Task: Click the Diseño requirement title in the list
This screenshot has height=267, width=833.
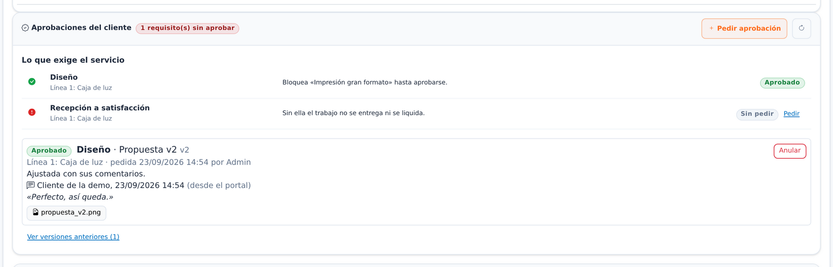Action: click(64, 78)
